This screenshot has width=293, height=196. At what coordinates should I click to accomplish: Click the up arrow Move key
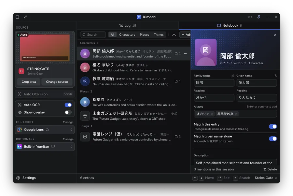(195, 178)
